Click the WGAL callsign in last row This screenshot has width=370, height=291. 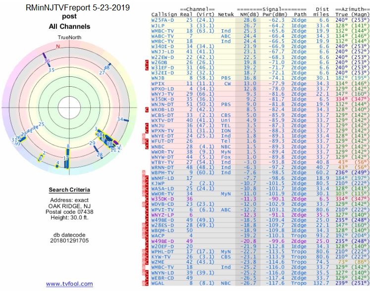[x=159, y=283]
